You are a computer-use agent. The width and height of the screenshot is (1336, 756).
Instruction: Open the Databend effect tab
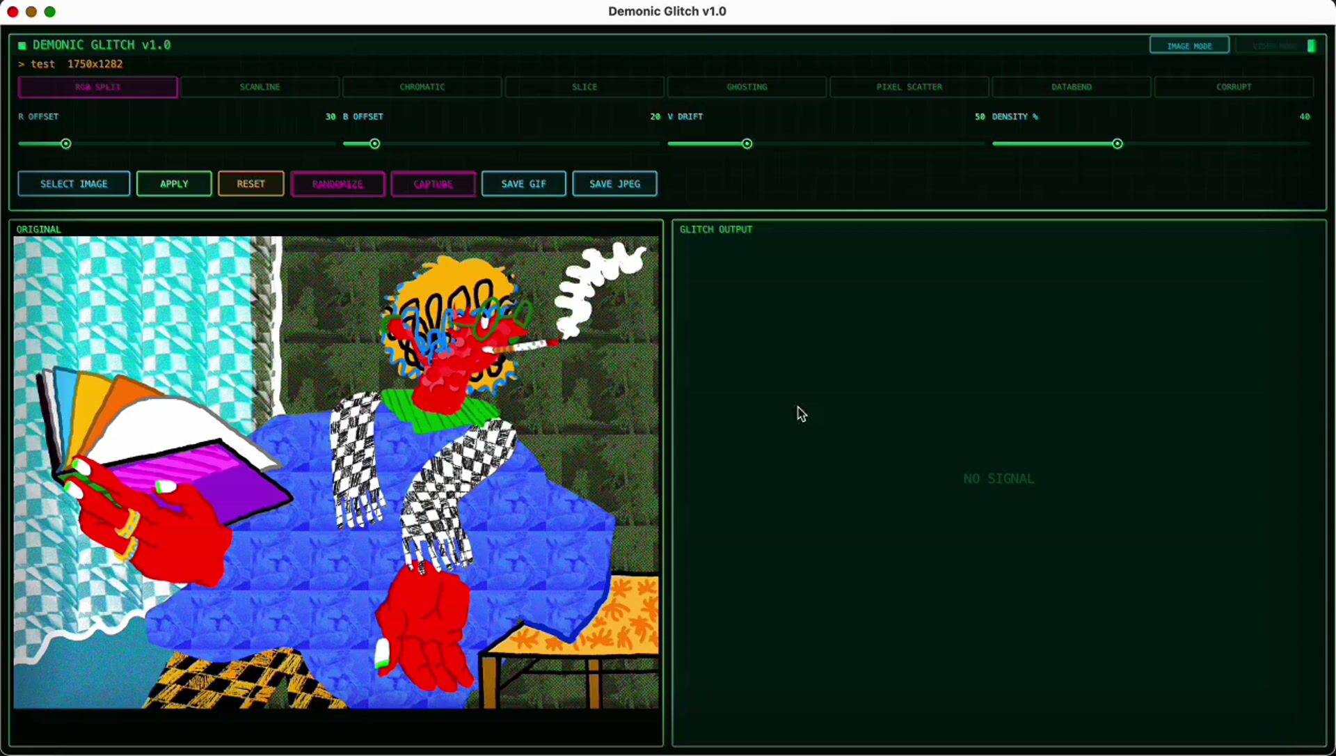coord(1071,87)
